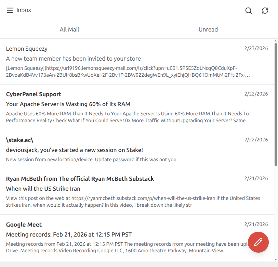278x267 pixels.
Task: Click 'A new team member has been invited' subject
Action: [73, 59]
